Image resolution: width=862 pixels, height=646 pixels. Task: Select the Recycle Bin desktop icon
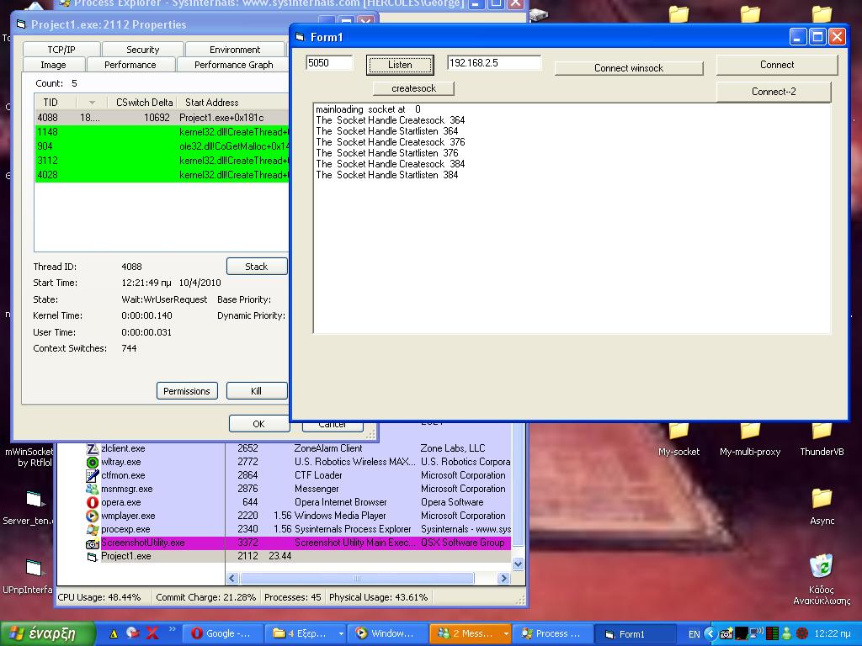coord(822,580)
